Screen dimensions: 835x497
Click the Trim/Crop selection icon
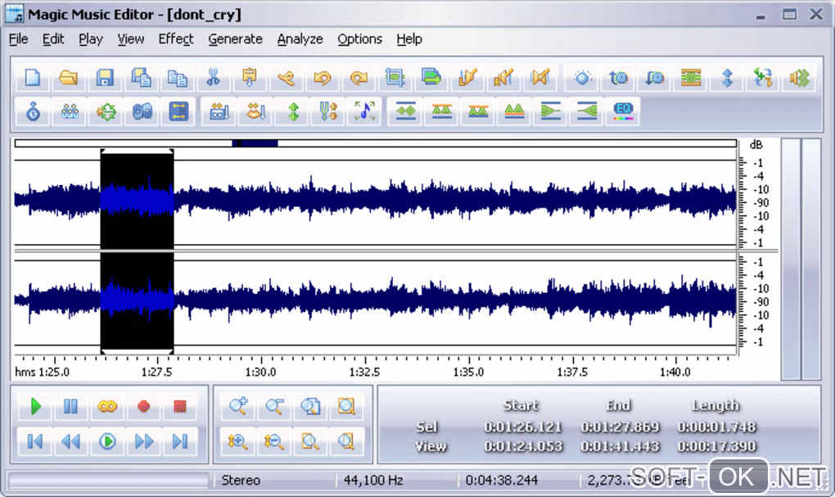pos(395,78)
